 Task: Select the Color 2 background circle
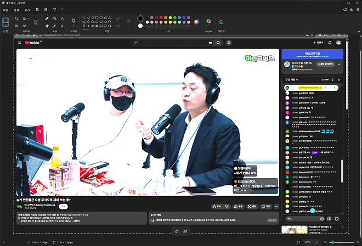pos(140,25)
